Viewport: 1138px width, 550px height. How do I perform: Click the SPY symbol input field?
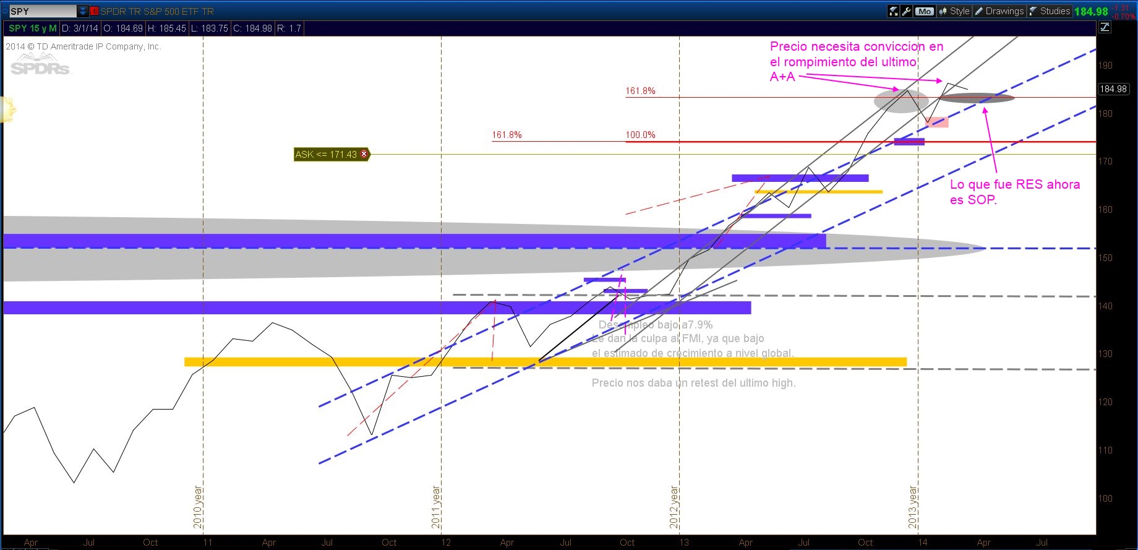[x=42, y=11]
